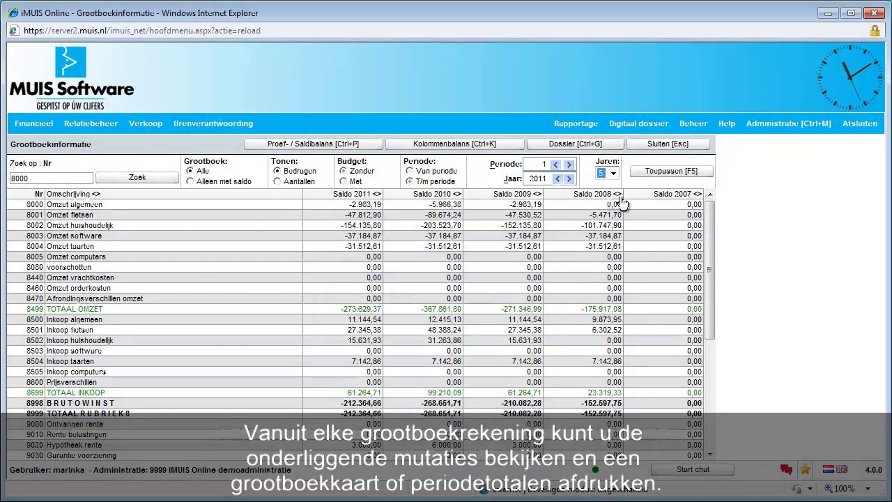892x502 pixels.
Task: Click the sort arrows next to Omschrijving
Action: point(96,194)
